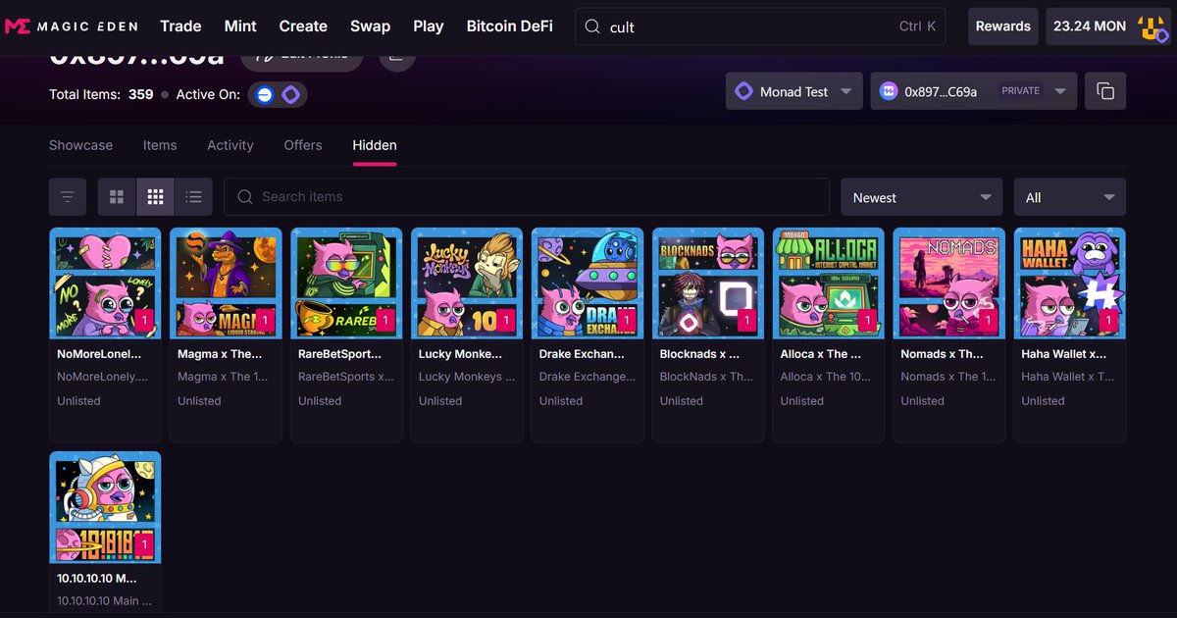Click the Edit Profile button
This screenshot has height=618, width=1177.
pos(302,58)
